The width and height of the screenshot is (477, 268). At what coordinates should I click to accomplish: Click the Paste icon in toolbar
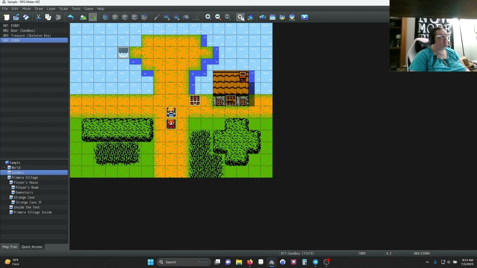[58, 17]
